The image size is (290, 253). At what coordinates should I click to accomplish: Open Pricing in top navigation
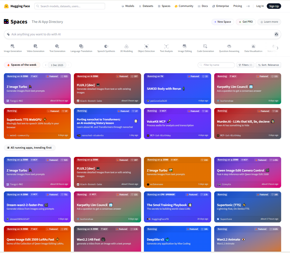click(238, 6)
